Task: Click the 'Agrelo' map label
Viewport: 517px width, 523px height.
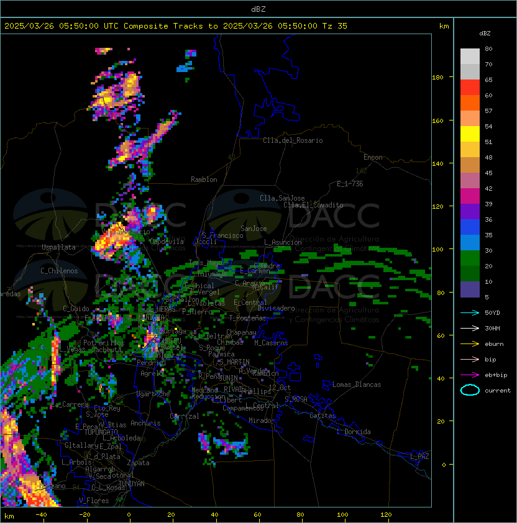Action: (152, 373)
